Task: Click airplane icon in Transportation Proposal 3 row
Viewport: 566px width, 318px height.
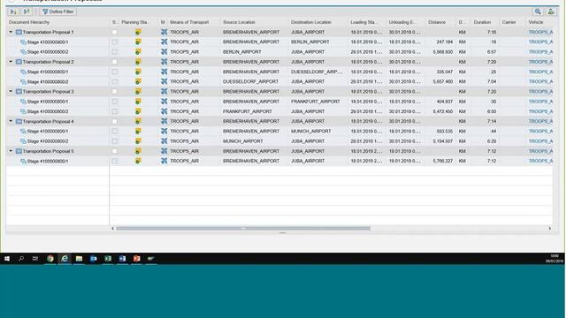Action: coord(164,92)
